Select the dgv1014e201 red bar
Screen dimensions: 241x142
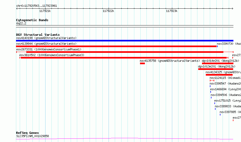(218, 63)
